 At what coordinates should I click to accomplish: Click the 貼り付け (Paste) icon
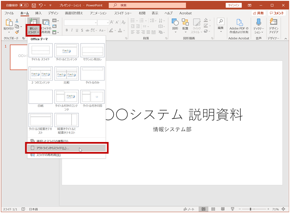point(9,23)
